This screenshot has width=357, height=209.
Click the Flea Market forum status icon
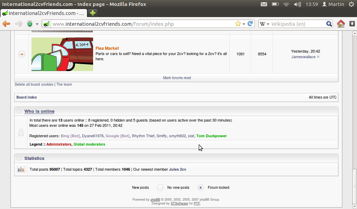(22, 54)
